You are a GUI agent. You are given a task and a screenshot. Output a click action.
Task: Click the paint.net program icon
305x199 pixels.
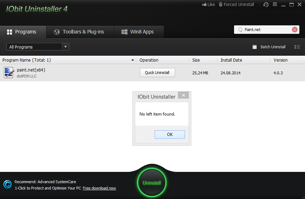click(x=9, y=73)
